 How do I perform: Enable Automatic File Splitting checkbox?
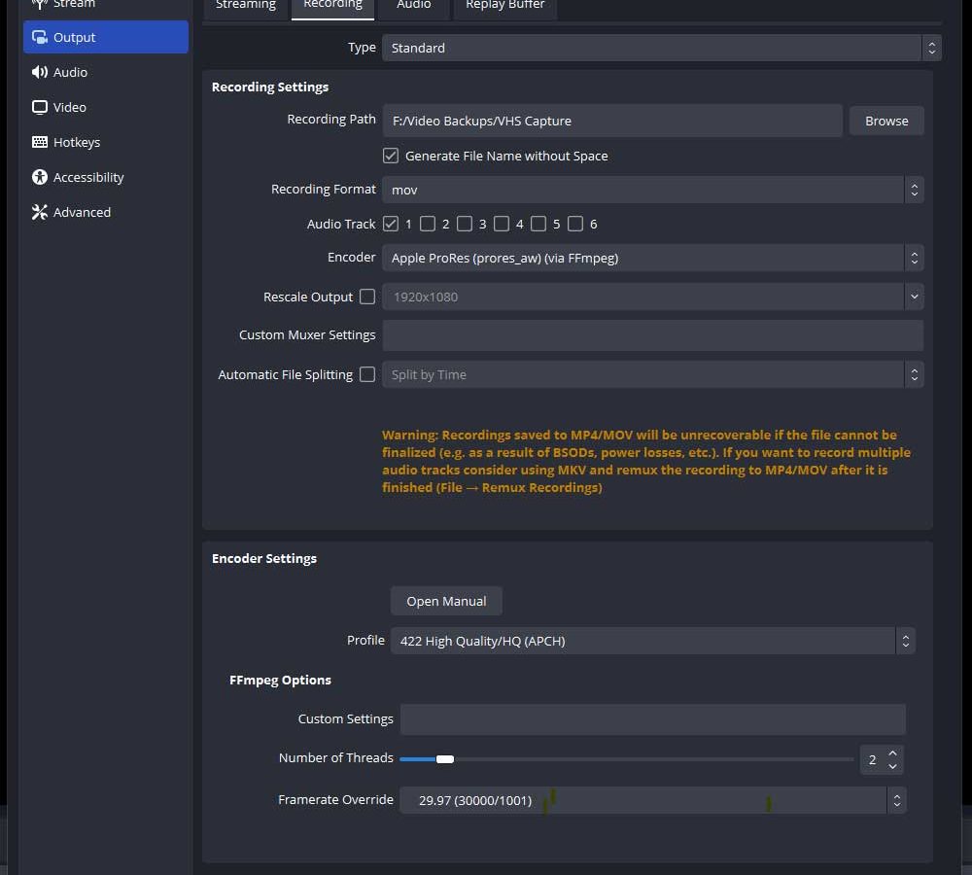tap(367, 374)
